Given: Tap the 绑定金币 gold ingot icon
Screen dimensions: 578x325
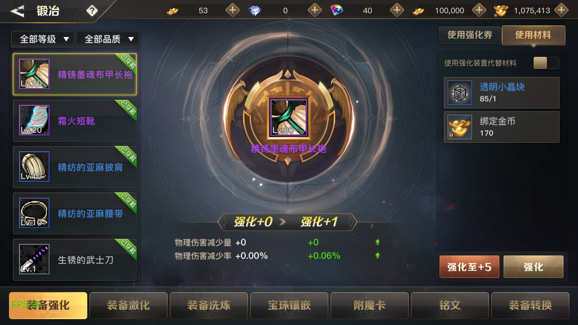Looking at the screenshot, I should [460, 127].
